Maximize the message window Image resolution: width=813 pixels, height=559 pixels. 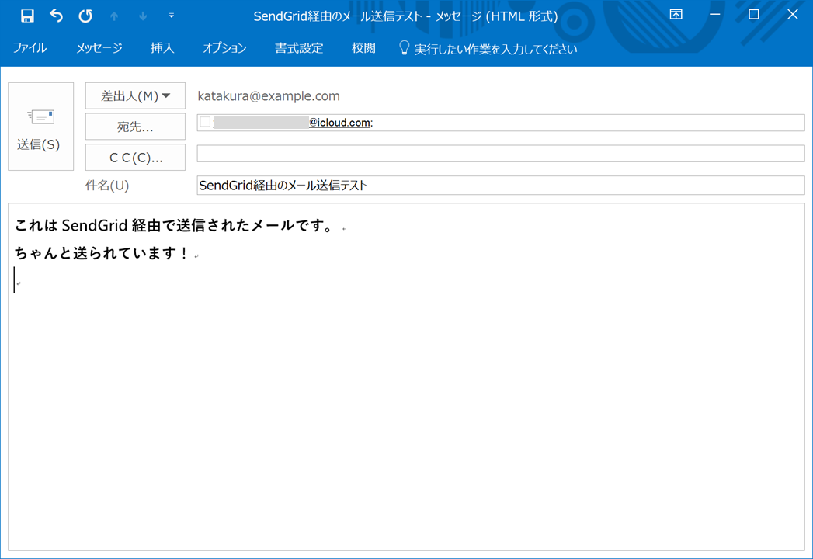(754, 15)
